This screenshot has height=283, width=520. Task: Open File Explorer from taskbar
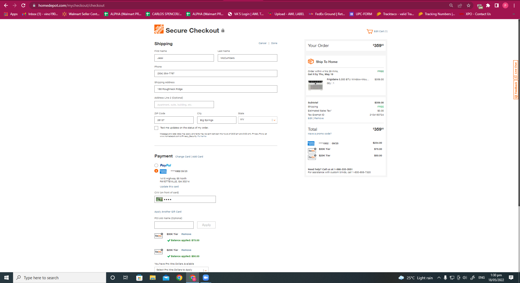(x=153, y=278)
